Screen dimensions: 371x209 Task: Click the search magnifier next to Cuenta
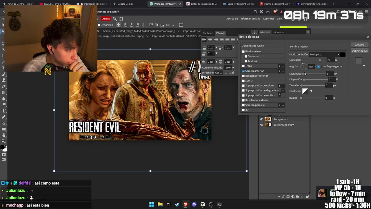point(115,19)
